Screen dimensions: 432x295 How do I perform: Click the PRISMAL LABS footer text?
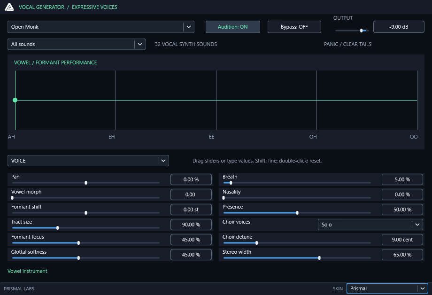pos(19,289)
